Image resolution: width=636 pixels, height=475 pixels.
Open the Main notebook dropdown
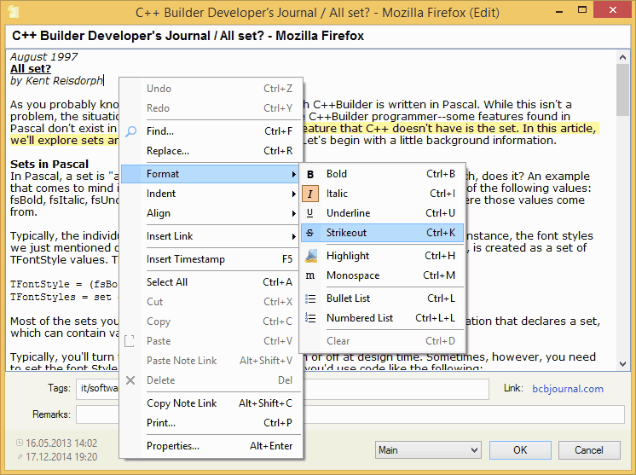(x=428, y=450)
